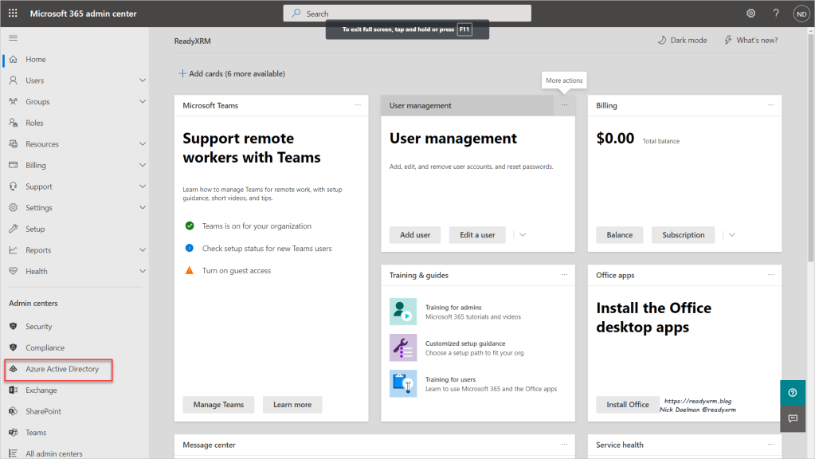The image size is (815, 459).
Task: Expand the Users navigation section
Action: 143,80
